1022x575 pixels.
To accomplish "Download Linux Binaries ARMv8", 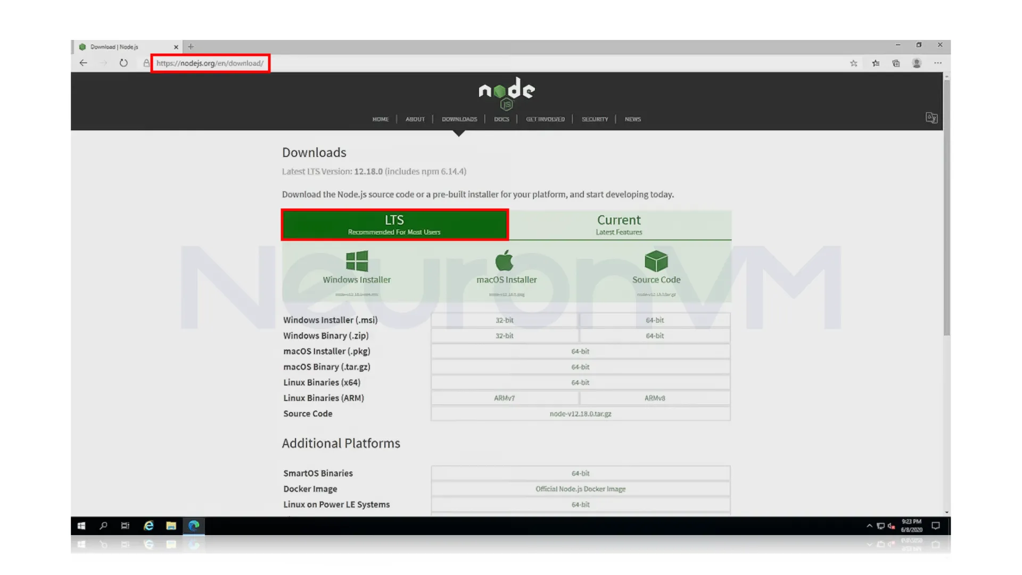I will click(655, 398).
